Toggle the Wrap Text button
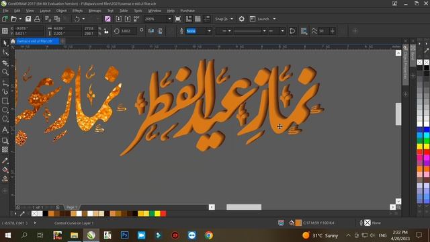Image resolution: width=430 pixels, height=242 pixels. click(x=304, y=31)
